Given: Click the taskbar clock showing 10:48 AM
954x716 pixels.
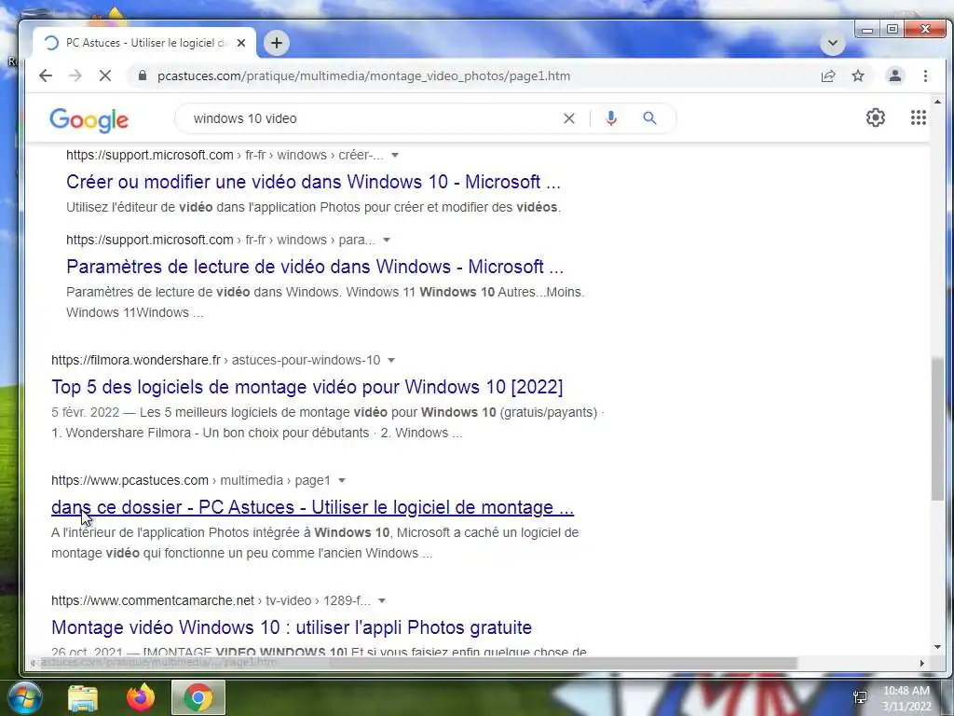Looking at the screenshot, I should 906,698.
